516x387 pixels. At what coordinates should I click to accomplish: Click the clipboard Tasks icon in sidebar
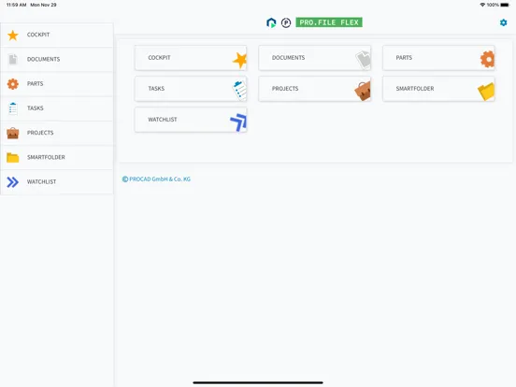[13, 108]
